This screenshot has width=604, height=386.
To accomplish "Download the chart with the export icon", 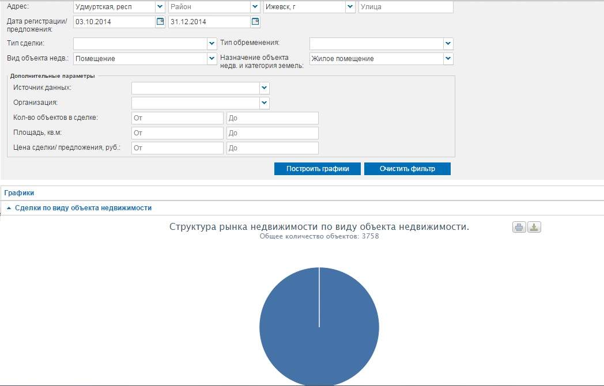I will coord(534,228).
